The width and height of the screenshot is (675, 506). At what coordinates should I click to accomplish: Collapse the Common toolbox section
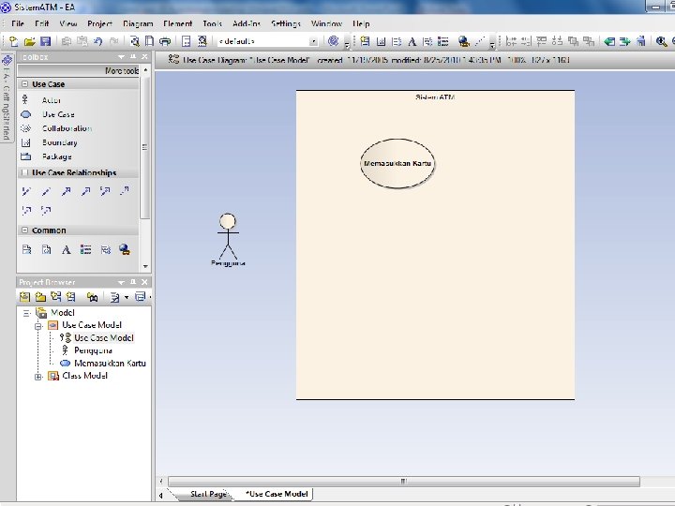click(x=24, y=231)
